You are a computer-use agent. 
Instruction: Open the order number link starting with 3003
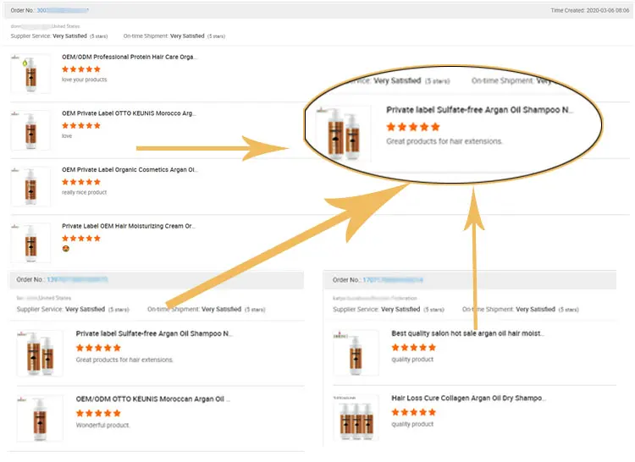63,10
